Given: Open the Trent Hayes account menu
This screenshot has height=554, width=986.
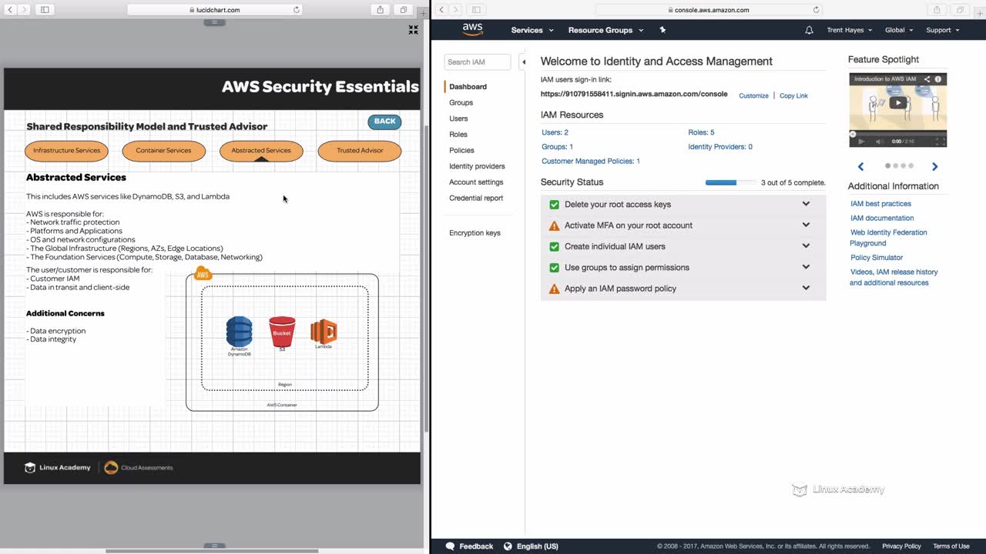Looking at the screenshot, I should pos(850,30).
